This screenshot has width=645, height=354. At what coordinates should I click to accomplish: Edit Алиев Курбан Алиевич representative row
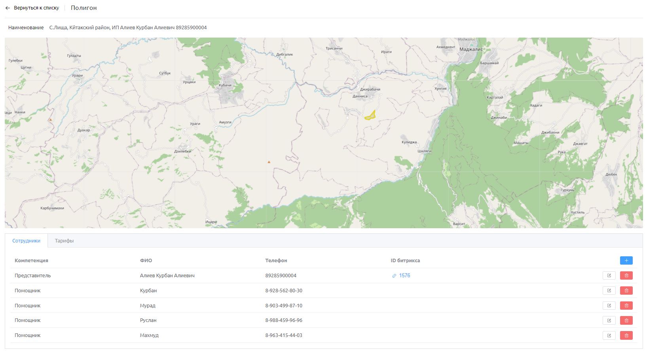point(609,276)
